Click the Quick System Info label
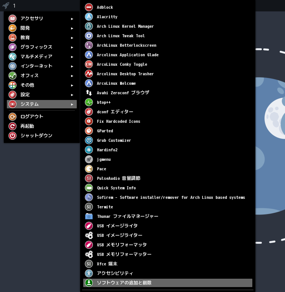This screenshot has width=285, height=292. [x=116, y=188]
